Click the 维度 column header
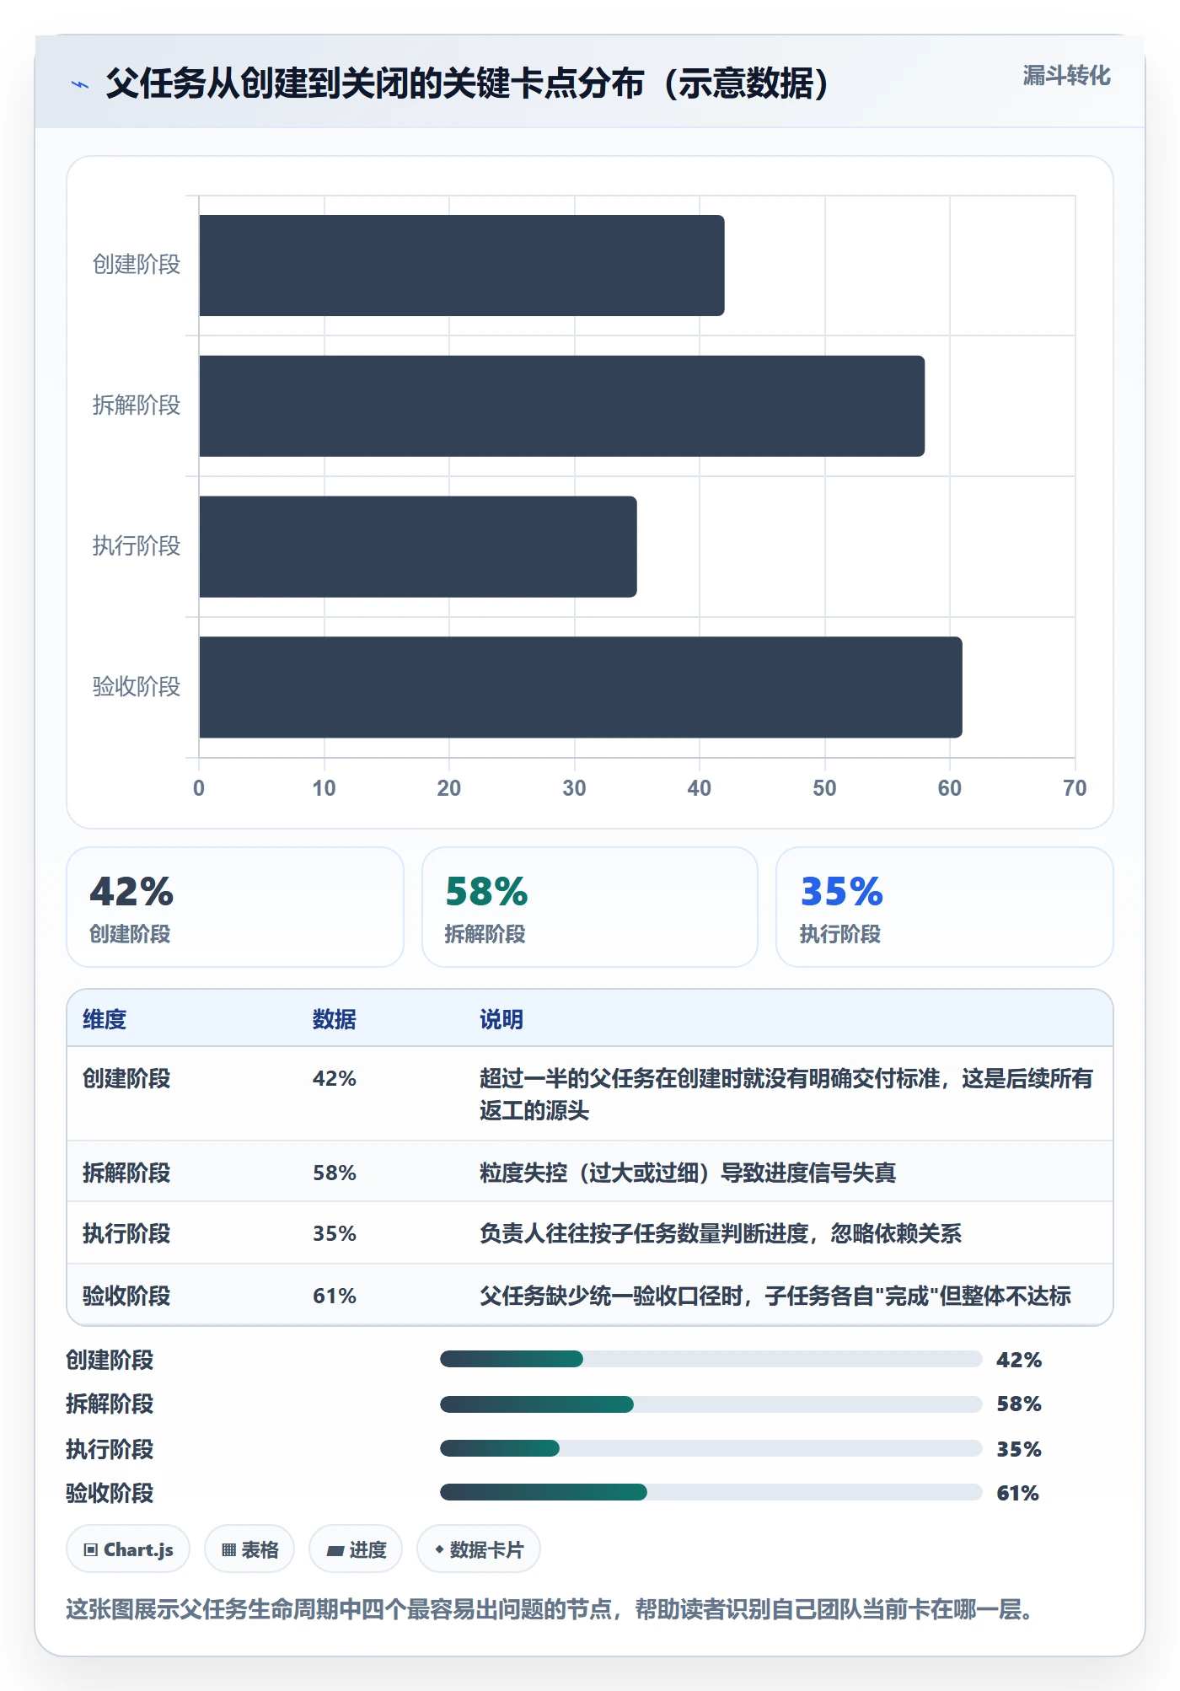The width and height of the screenshot is (1180, 1691). [105, 1019]
